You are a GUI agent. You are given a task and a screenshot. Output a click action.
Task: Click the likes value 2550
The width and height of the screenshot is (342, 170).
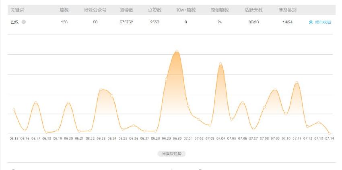point(155,22)
